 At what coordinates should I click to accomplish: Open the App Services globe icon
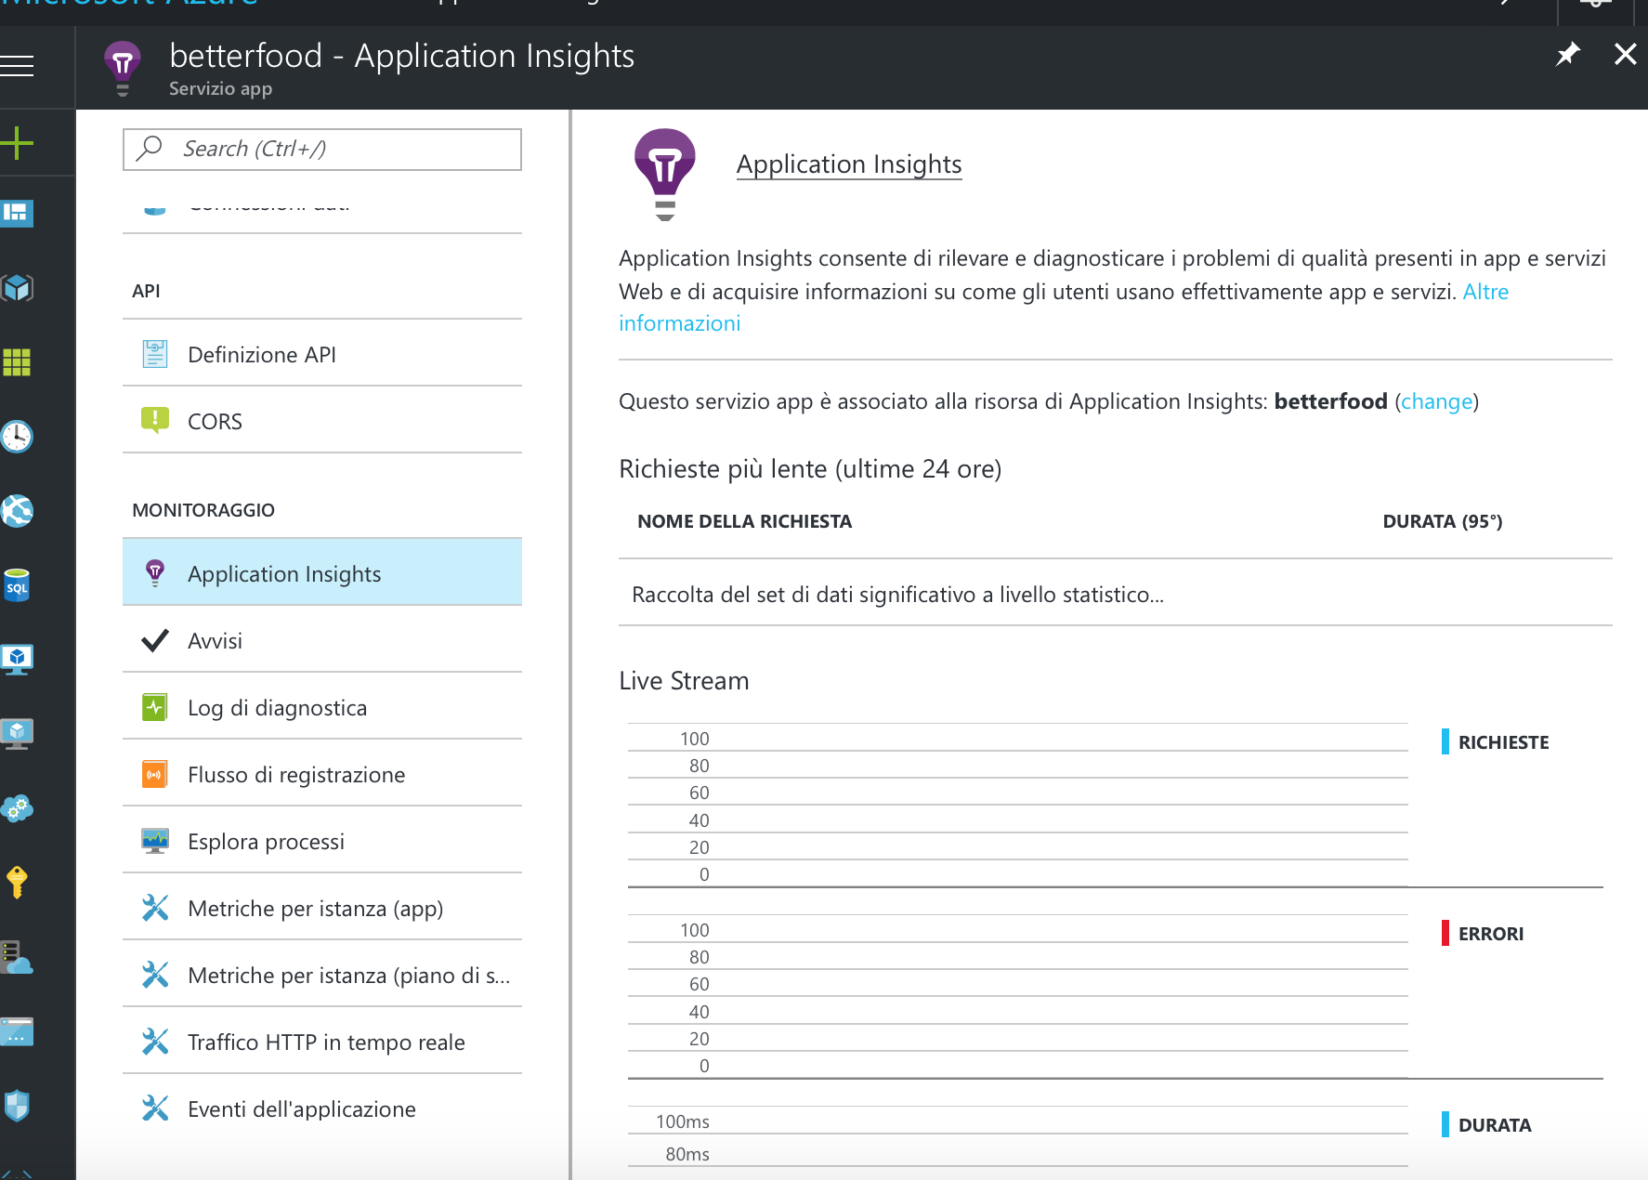point(17,511)
